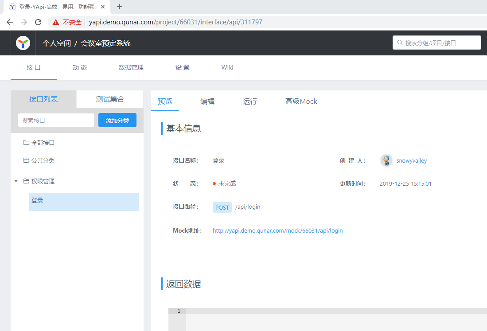Select the 测试集合 sidebar tab
The image size is (487, 331).
(x=109, y=99)
